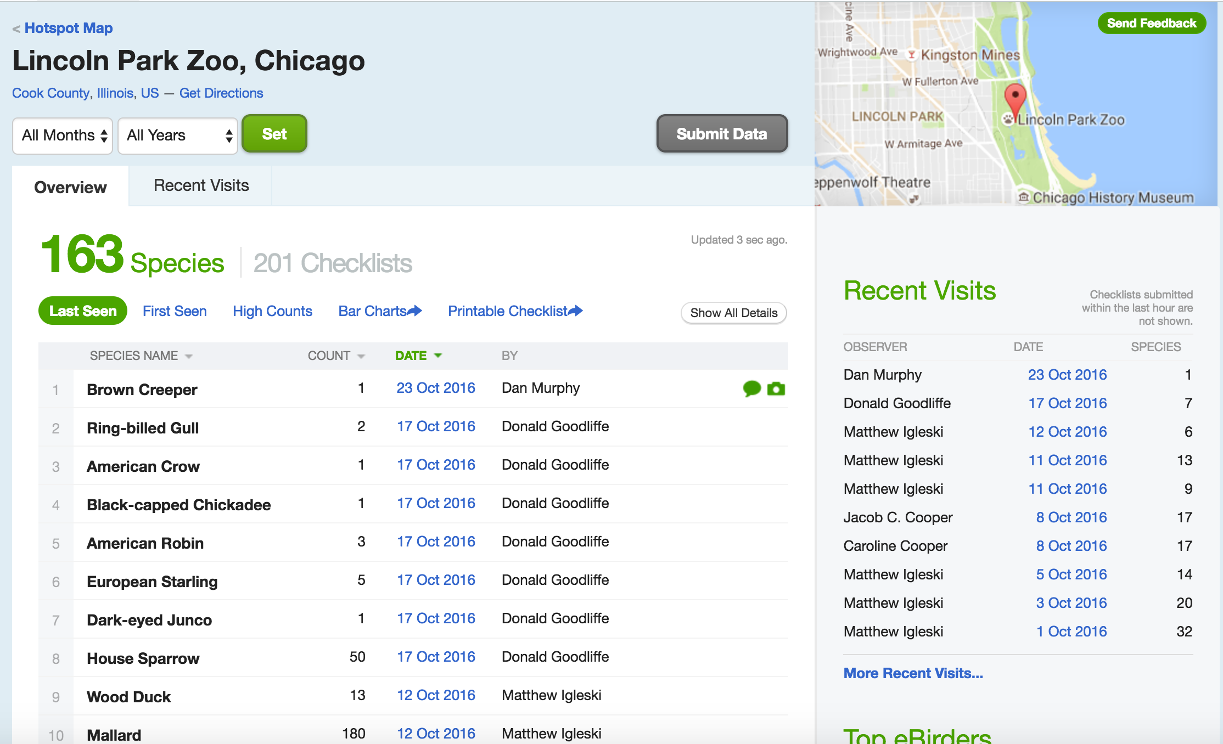Click the Bar Charts arrow icon
The width and height of the screenshot is (1223, 744).
click(x=414, y=311)
